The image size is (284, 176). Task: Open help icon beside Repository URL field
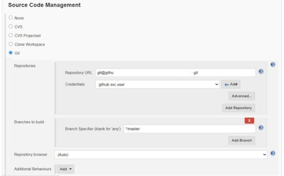click(261, 72)
